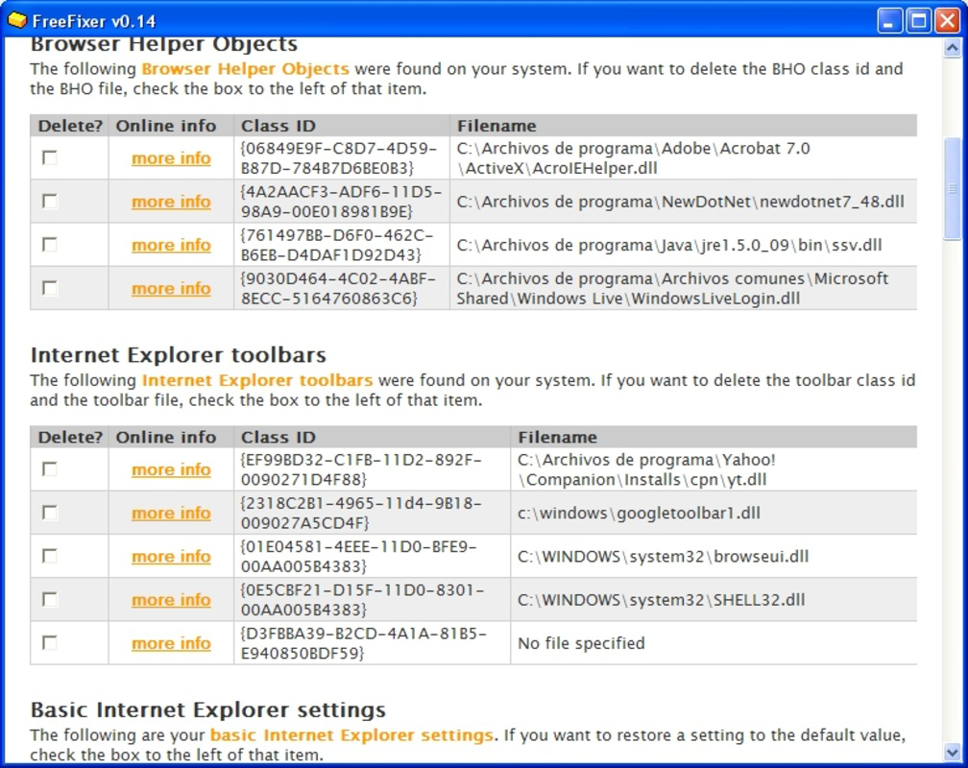Check delete box for Yahoo yt.dll toolbar

point(49,469)
